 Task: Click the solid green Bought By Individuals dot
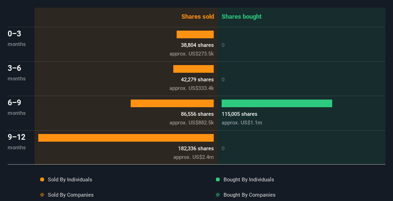pos(218,179)
